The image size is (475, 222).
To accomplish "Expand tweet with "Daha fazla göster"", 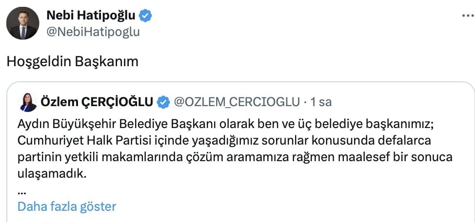I will pyautogui.click(x=67, y=206).
